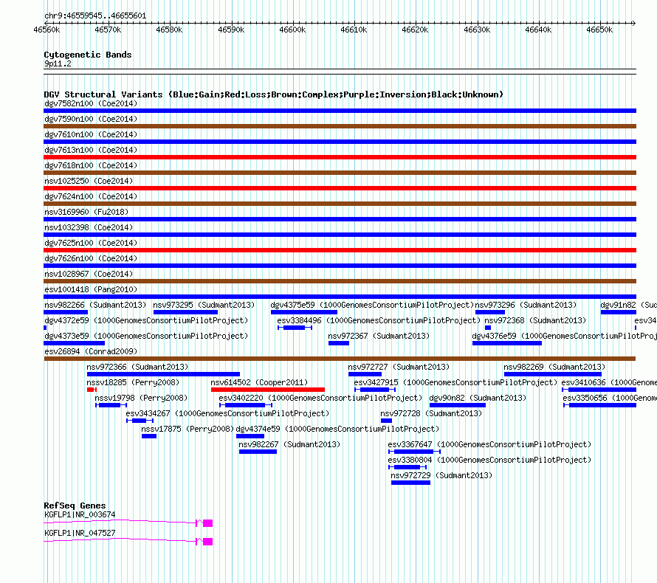Open the nsv1025250 (Coe2014) variant label
The height and width of the screenshot is (583, 657).
pos(89,181)
